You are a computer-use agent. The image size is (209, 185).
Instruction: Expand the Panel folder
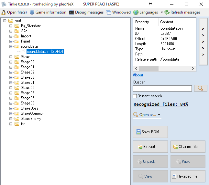11,42
